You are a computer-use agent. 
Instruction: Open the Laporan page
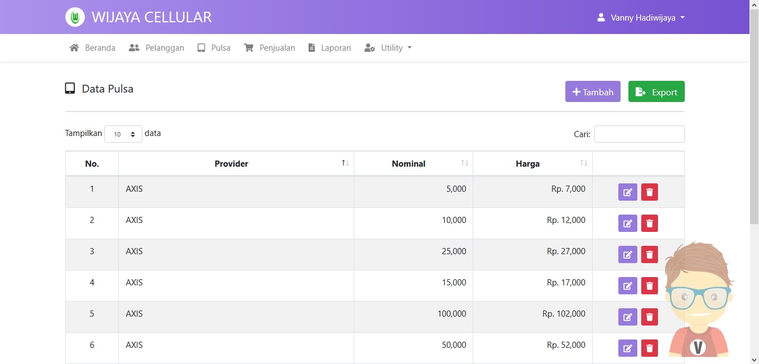[x=330, y=48]
